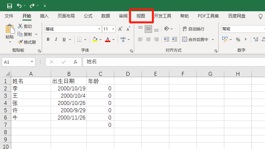The image size is (265, 149).
Task: Click the Name Box showing A1
Action: 19,62
